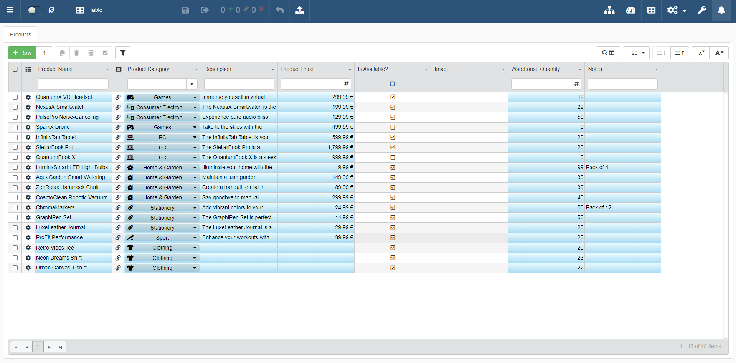This screenshot has height=363, width=736.
Task: Open the notifications bell icon
Action: (721, 10)
